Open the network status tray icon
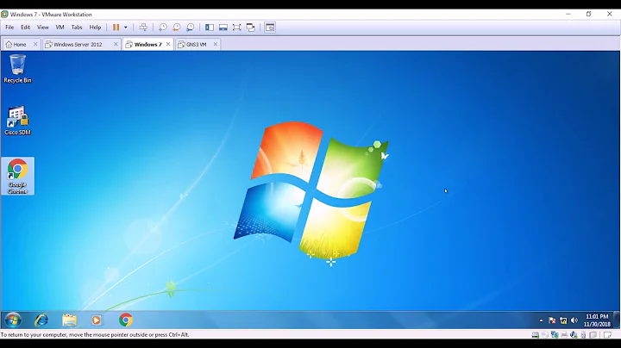This screenshot has height=348, width=621. tap(563, 320)
